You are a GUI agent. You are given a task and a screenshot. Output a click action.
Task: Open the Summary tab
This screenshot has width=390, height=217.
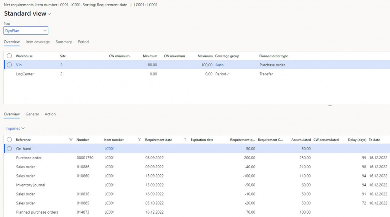coord(64,42)
